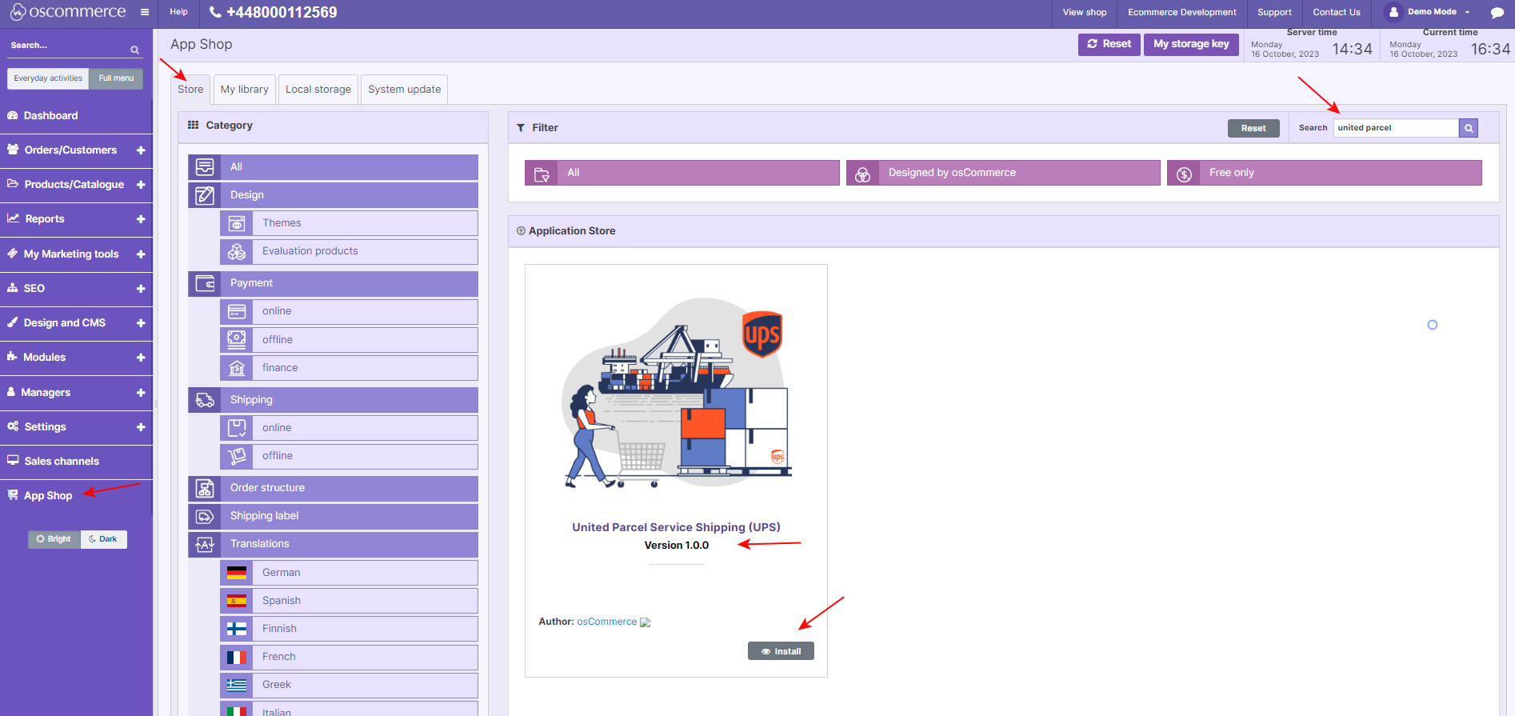1515x716 pixels.
Task: Open the chat bubble icon in header
Action: [1497, 12]
